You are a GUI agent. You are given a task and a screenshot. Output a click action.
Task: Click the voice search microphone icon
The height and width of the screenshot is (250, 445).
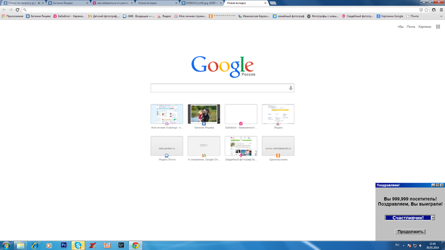click(x=291, y=88)
